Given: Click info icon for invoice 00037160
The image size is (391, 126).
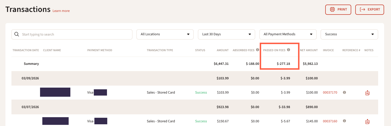Looking at the screenshot, I should [344, 121].
